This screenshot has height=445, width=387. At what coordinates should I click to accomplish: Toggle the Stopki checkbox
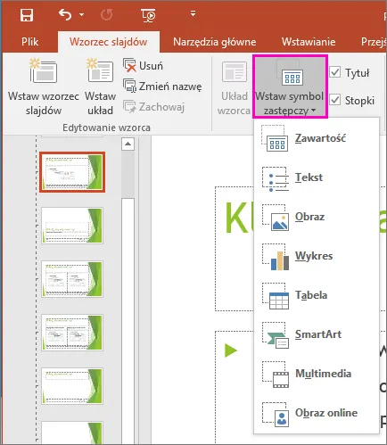(x=335, y=100)
